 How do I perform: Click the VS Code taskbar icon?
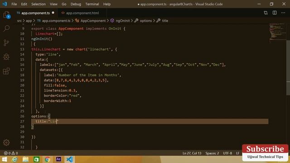click(69, 159)
